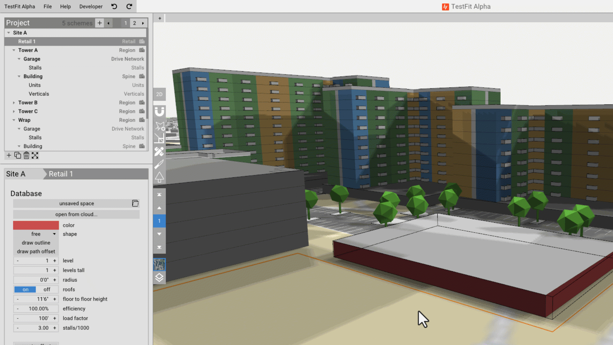
Task: Click the draw outline button
Action: [36, 243]
